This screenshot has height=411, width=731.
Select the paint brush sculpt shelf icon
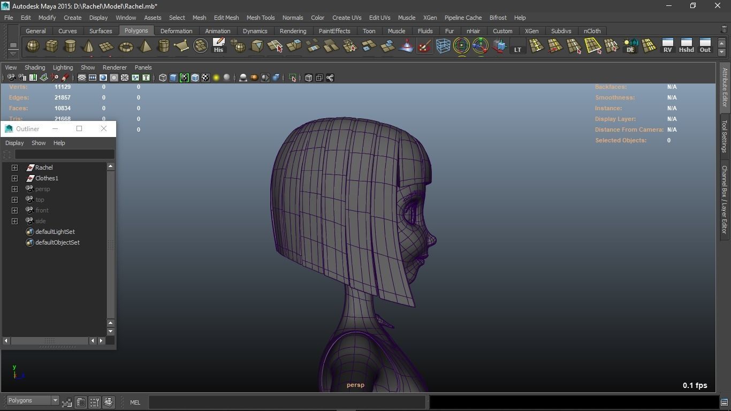click(424, 46)
